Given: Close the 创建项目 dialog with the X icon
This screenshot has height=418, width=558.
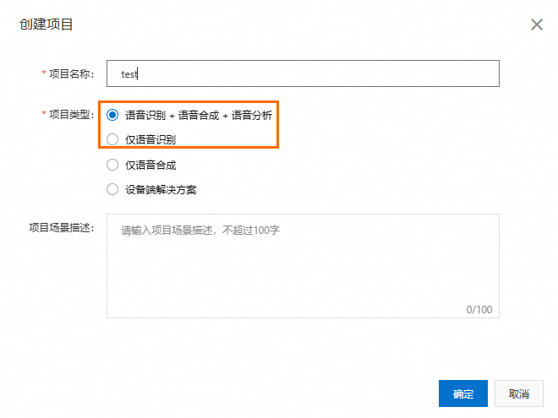Looking at the screenshot, I should pos(537,24).
